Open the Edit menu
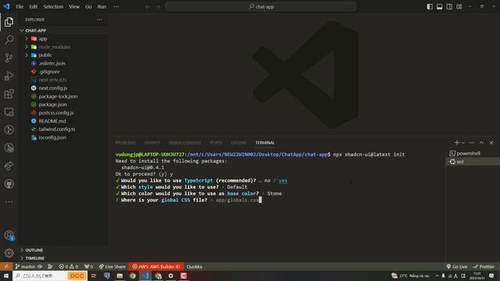Screen dimensions: 500x281 click(33, 7)
